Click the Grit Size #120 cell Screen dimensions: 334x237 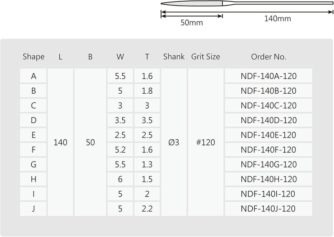[205, 142]
